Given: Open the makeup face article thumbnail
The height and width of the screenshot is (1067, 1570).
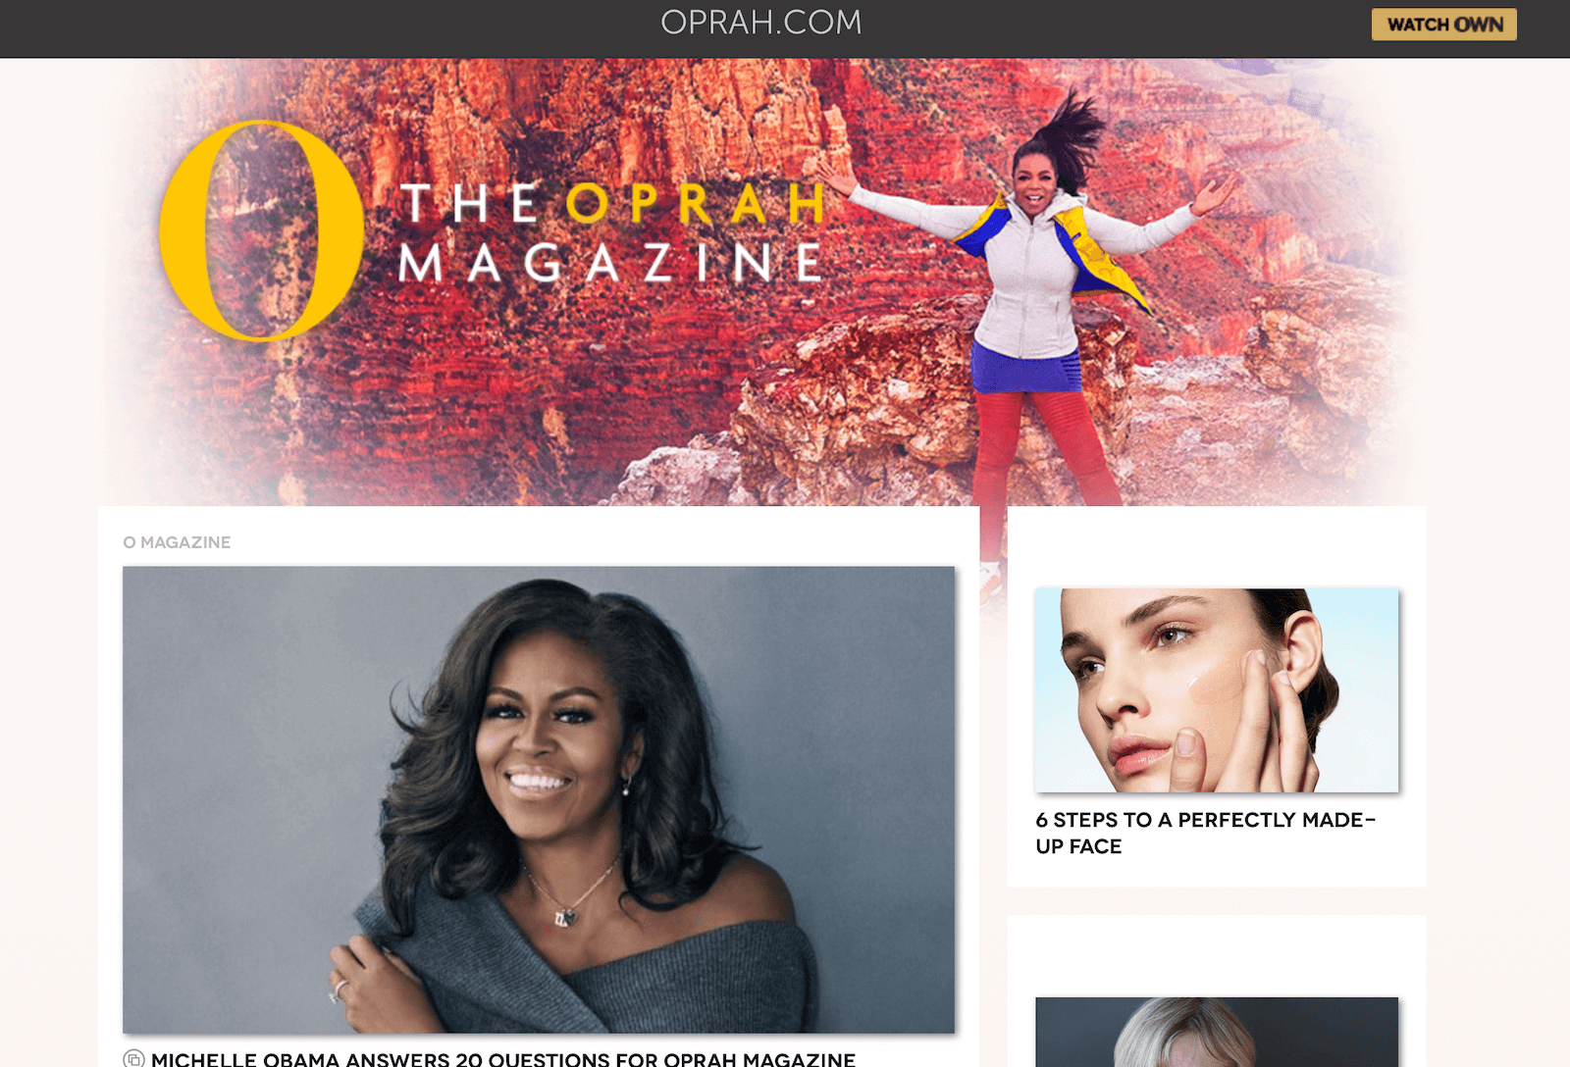Looking at the screenshot, I should click(x=1217, y=690).
